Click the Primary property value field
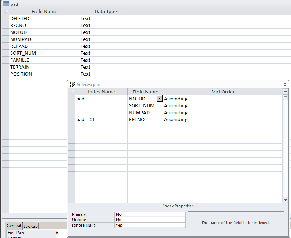The width and height of the screenshot is (291, 238). [150, 215]
